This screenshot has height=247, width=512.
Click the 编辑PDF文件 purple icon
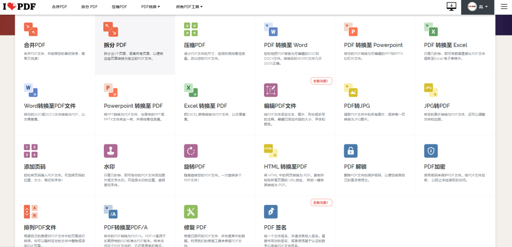point(271,90)
